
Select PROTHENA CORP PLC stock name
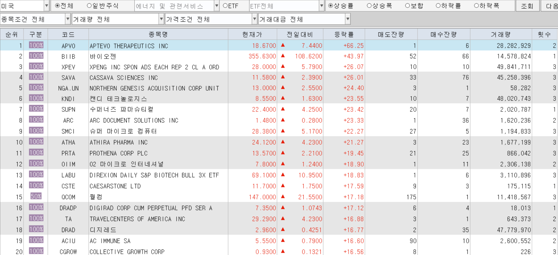(119, 153)
